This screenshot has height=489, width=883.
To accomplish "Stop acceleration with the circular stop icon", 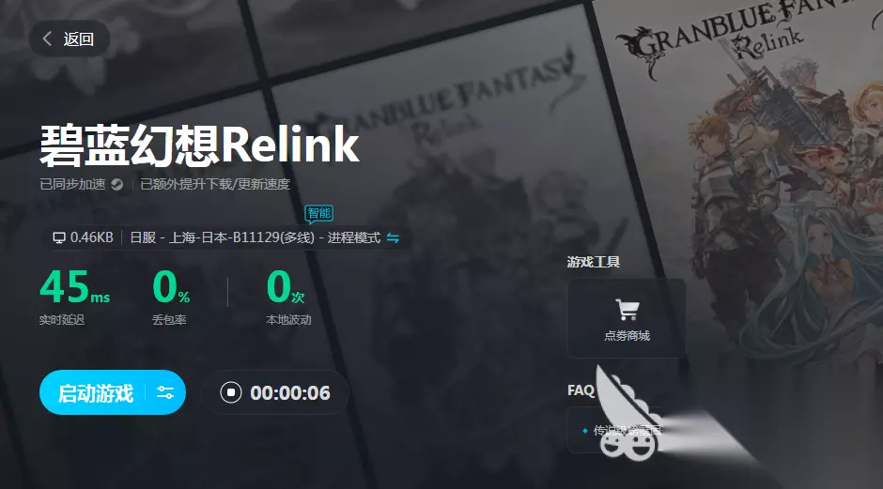I will click(x=231, y=392).
